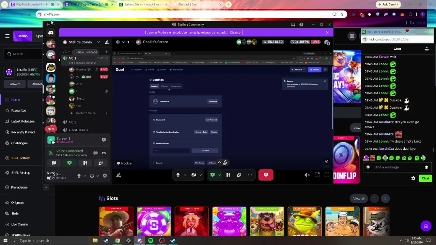
Task: Open Chrome from the Windows taskbar
Action: pos(117,241)
